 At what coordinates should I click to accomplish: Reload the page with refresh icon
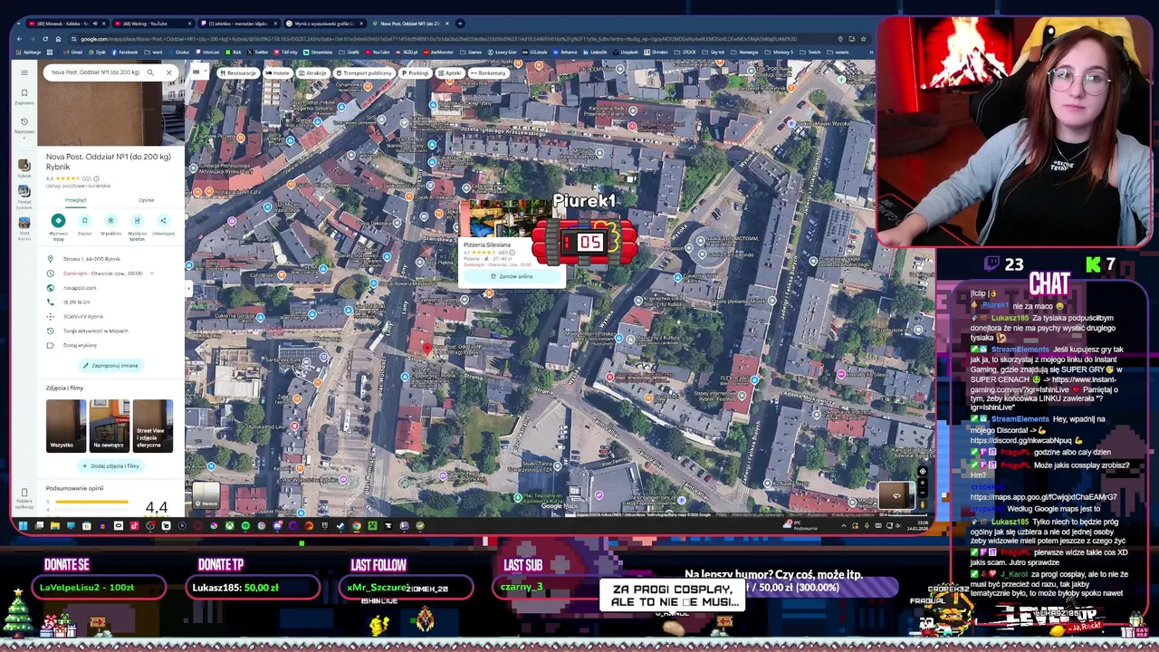click(46, 39)
